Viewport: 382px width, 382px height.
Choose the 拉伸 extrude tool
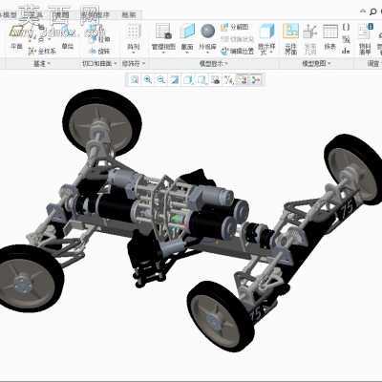pyautogui.click(x=100, y=39)
